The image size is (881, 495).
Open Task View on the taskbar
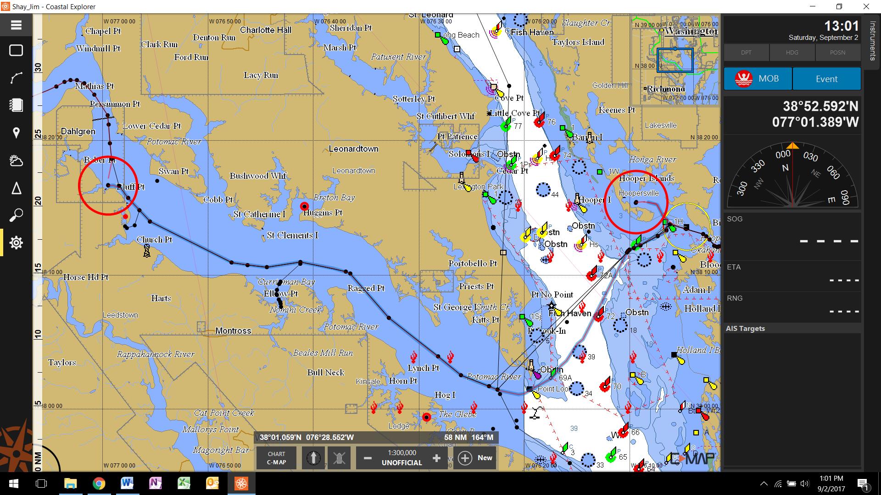pos(41,484)
